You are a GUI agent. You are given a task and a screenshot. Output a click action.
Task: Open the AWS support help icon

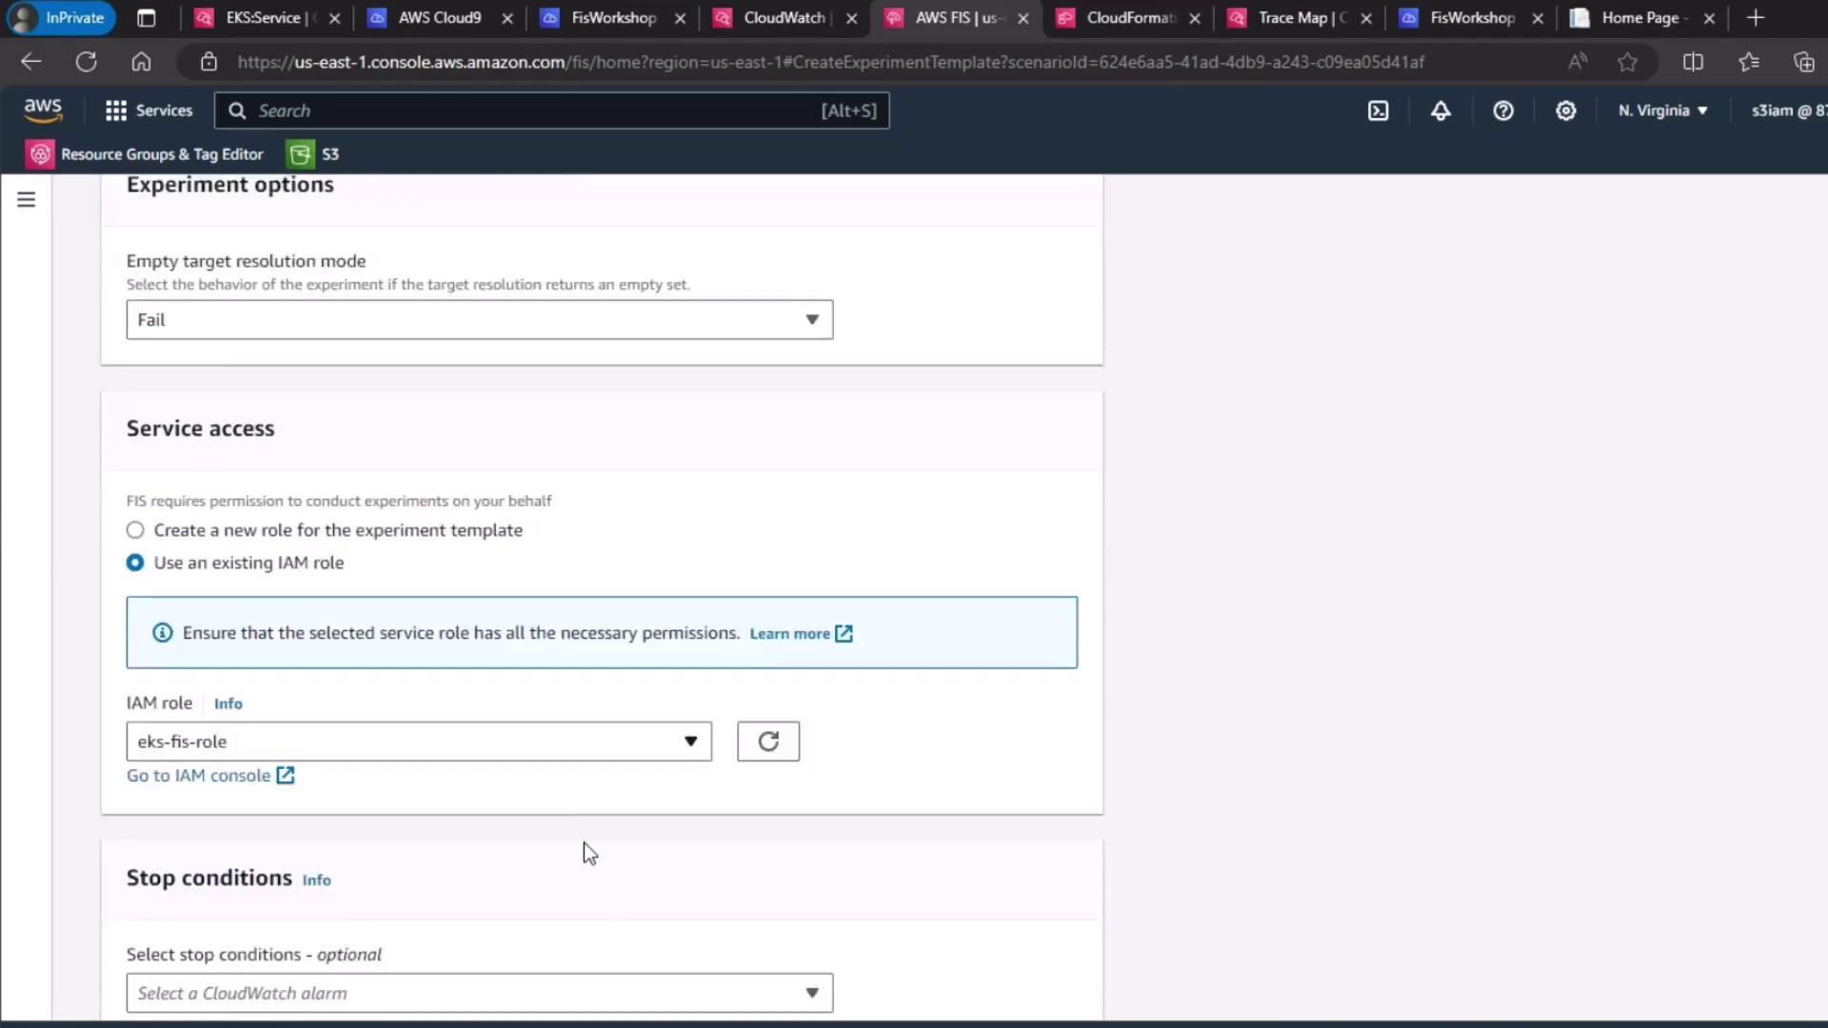pos(1503,110)
